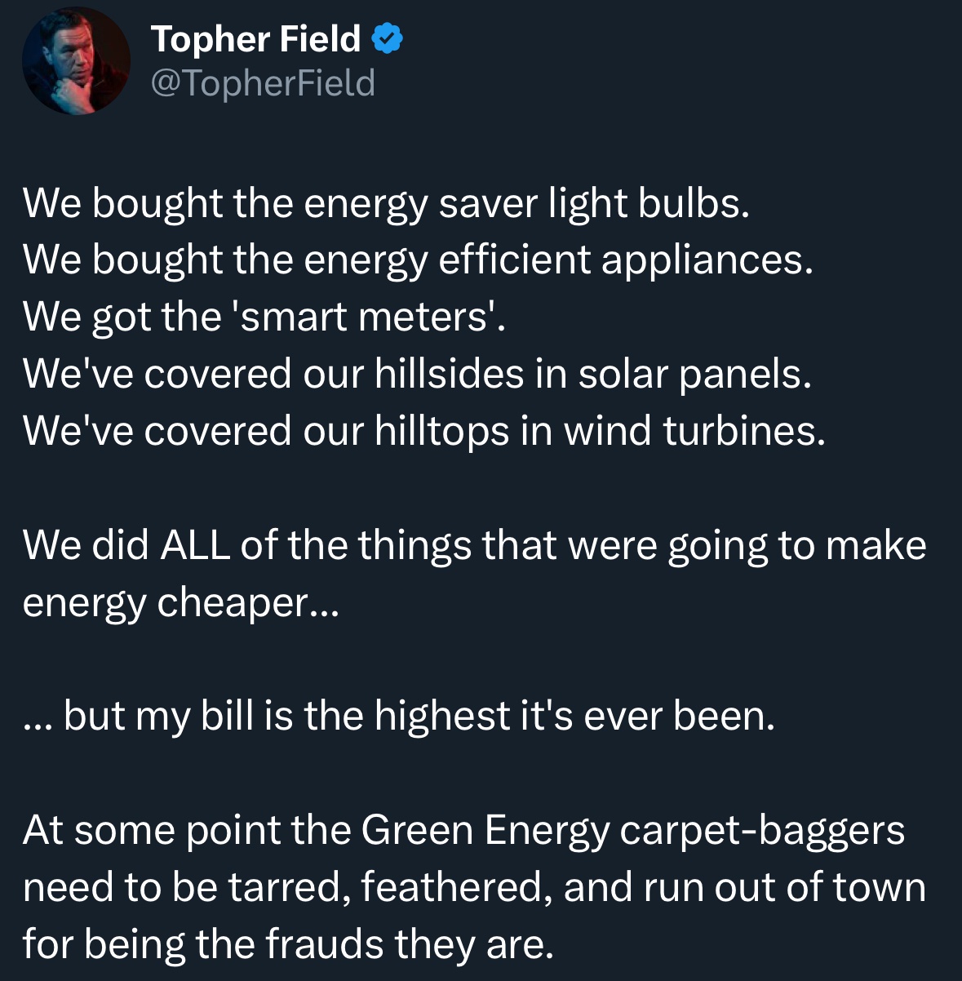The width and height of the screenshot is (962, 981).
Task: Open the Topher Field display name
Action: pyautogui.click(x=255, y=38)
